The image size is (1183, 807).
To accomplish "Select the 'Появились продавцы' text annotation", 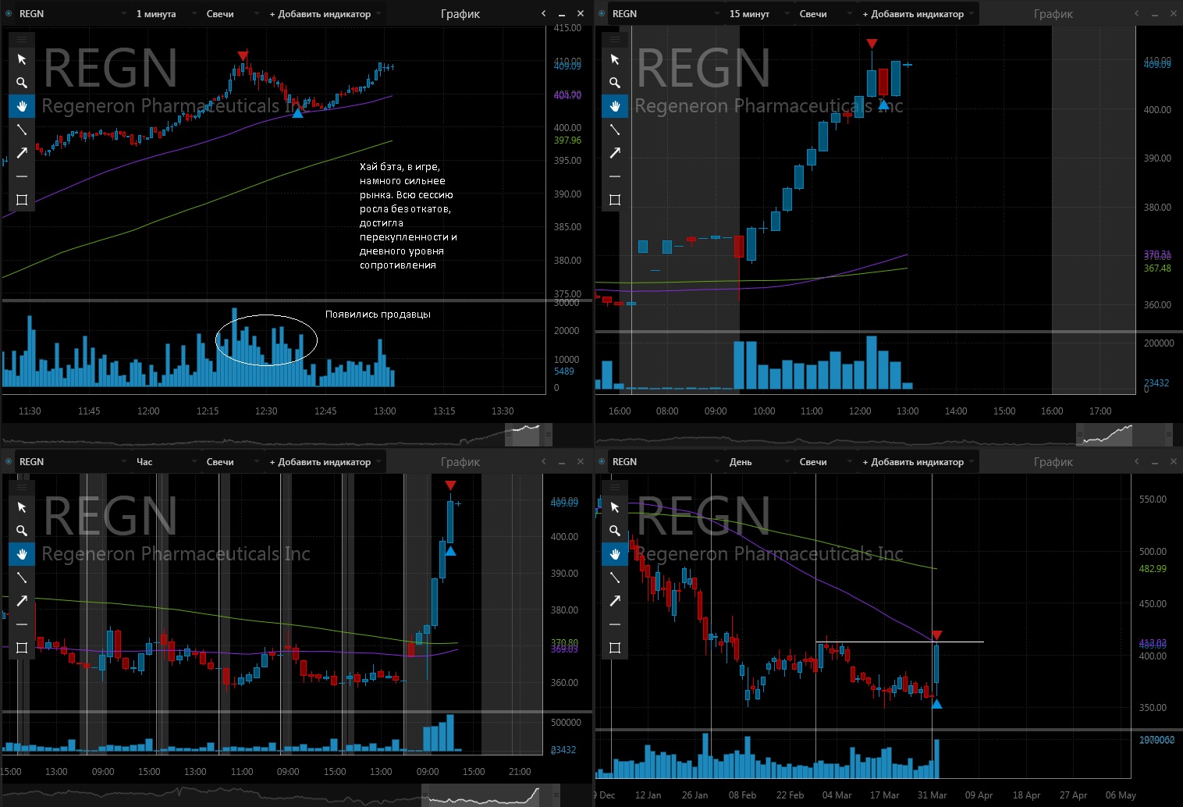I will [378, 315].
